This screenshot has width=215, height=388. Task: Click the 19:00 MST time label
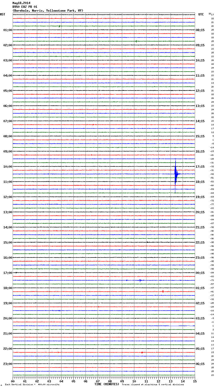(x=8, y=303)
